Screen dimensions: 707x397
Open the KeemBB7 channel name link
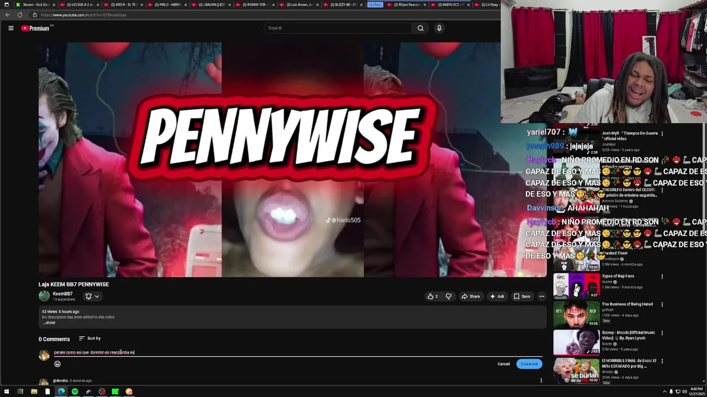(x=62, y=294)
